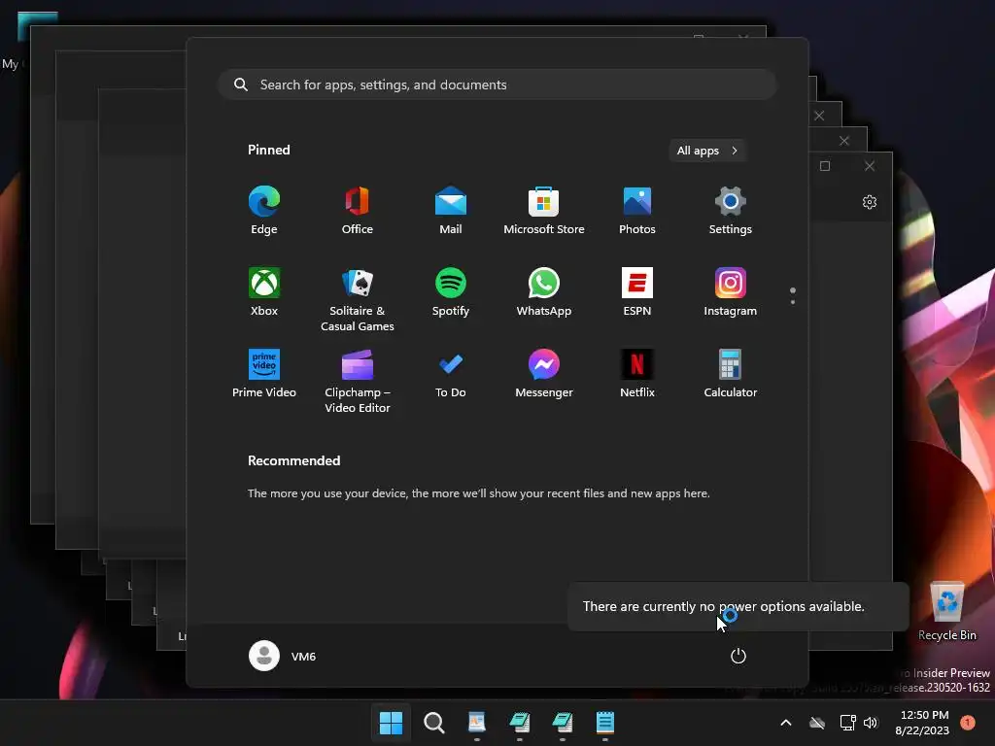The width and height of the screenshot is (995, 746).
Task: Open the WhatsApp app
Action: pos(544,292)
